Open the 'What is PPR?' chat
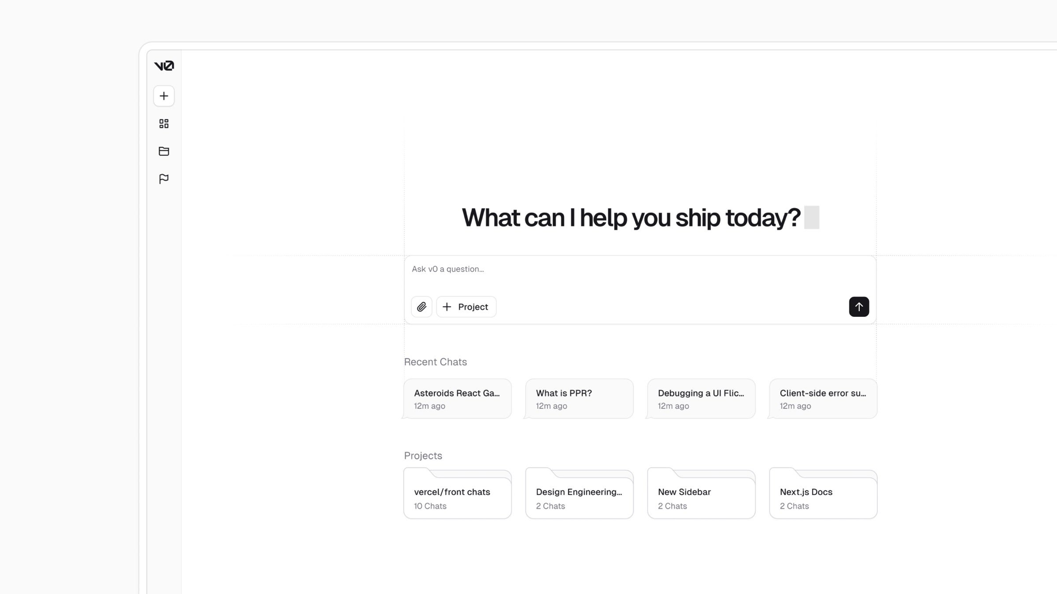The width and height of the screenshot is (1057, 594). click(579, 399)
